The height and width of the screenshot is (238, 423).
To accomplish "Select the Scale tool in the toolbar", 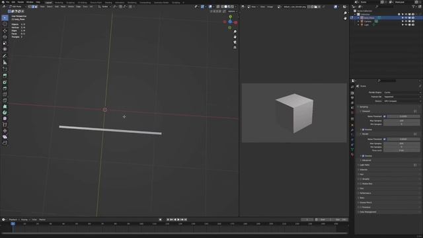I will [5, 43].
